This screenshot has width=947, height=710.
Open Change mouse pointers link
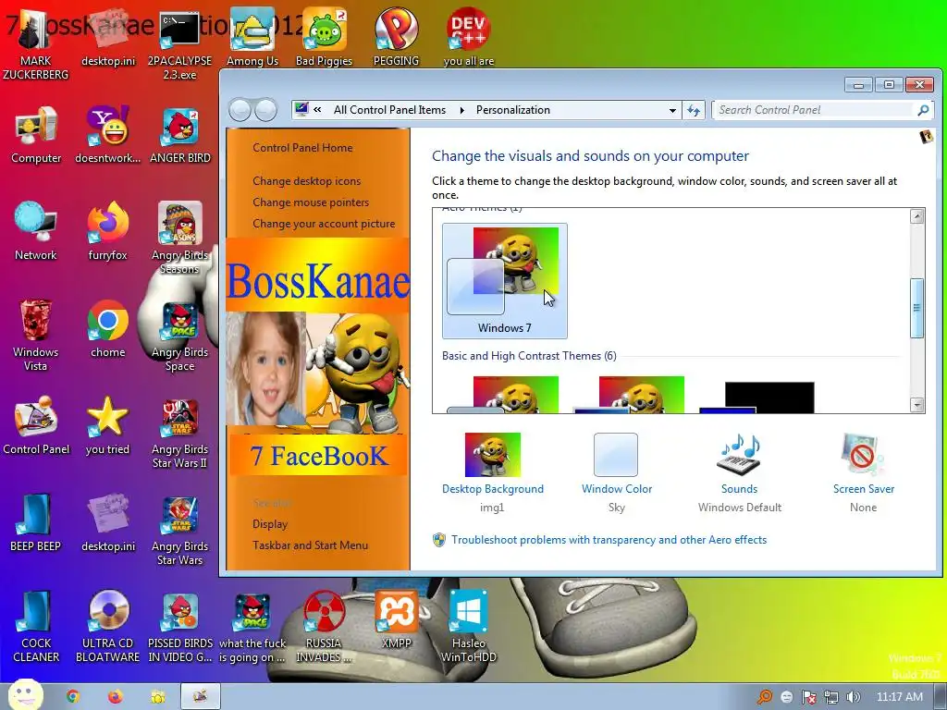pyautogui.click(x=311, y=202)
